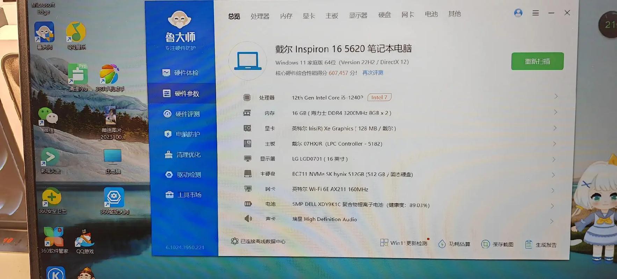617x279 pixels.
Task: Click the 再次评测 link
Action: point(372,73)
